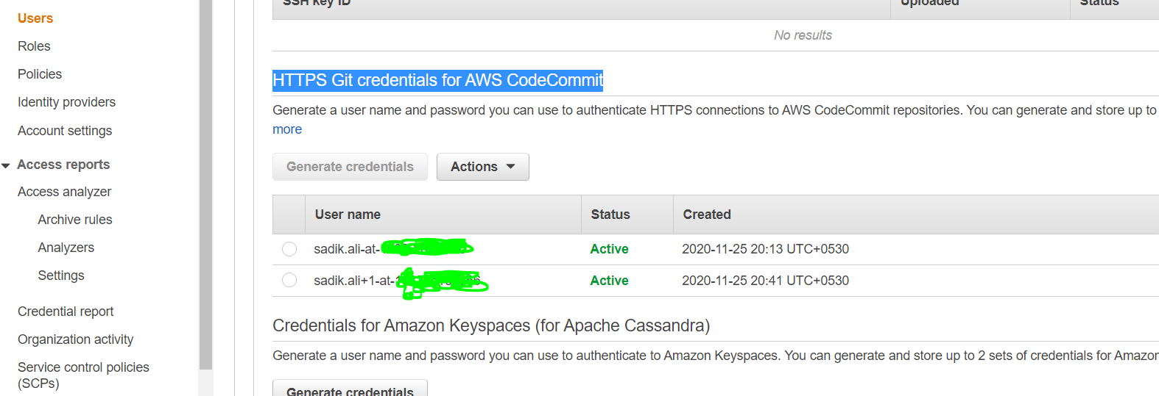Open Organization activity page

click(75, 339)
